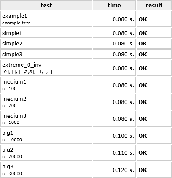Click the extreme_0_inv test cell
172x178 pixels.
46,68
